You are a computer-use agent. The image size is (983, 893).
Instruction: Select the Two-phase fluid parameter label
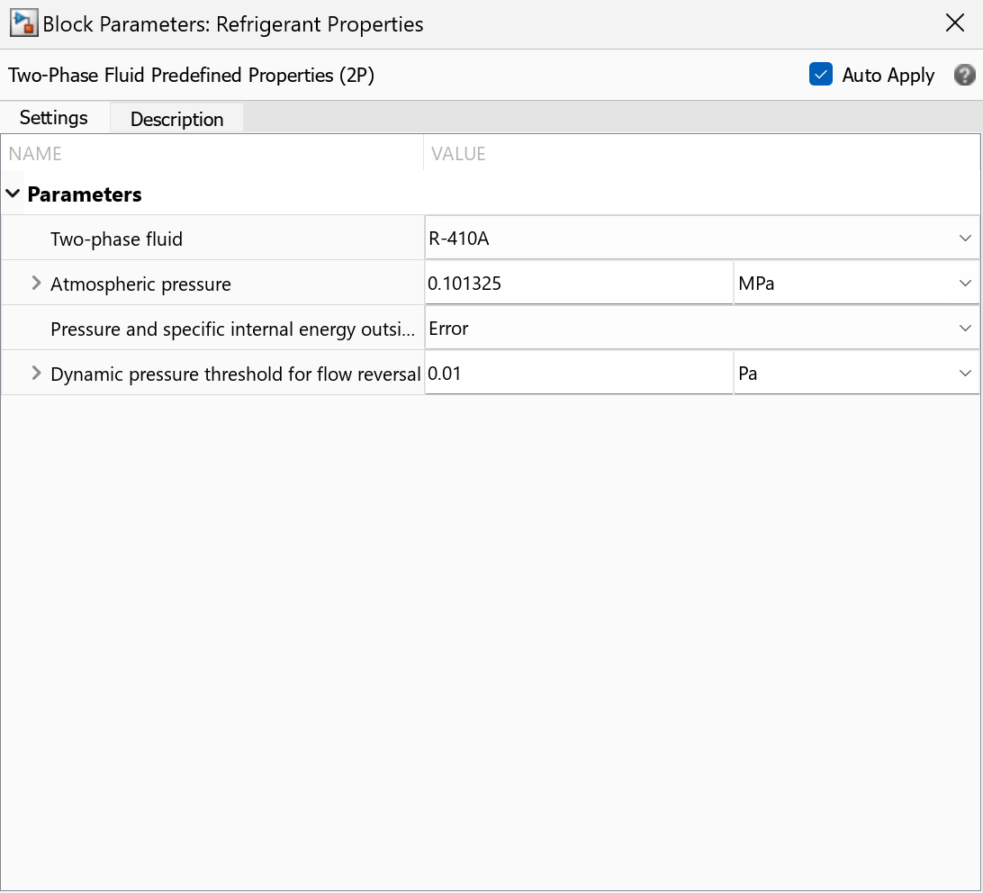tap(117, 239)
